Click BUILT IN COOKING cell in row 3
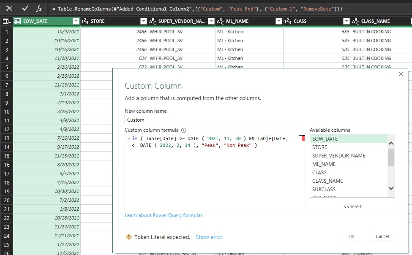412x255 pixels. (x=381, y=49)
